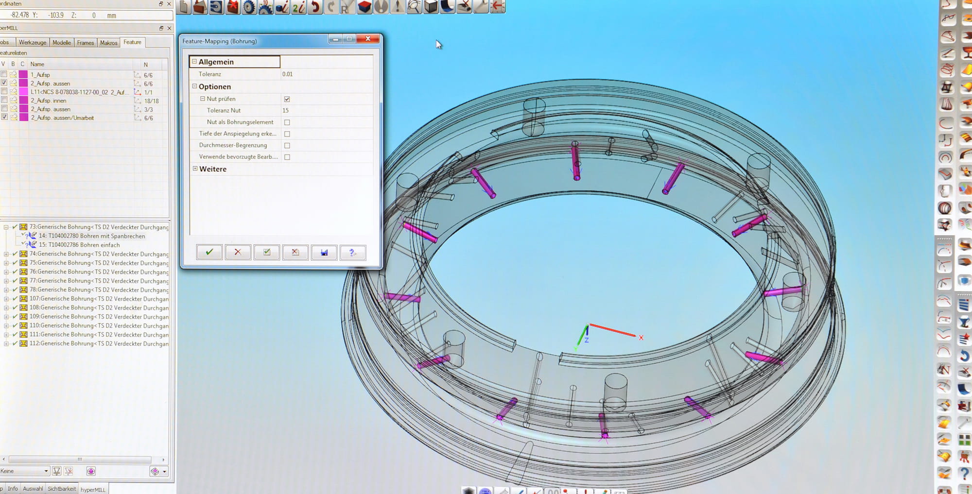
Task: Check the visibility box for '1_Aufsp'
Action: click(x=4, y=74)
